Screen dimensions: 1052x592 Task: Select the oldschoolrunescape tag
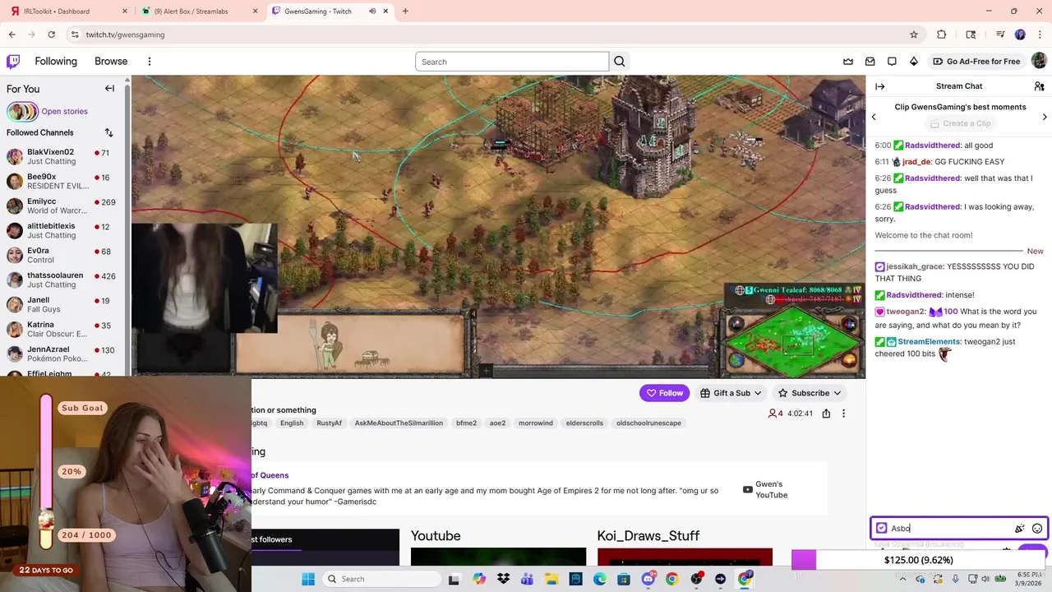pos(648,423)
